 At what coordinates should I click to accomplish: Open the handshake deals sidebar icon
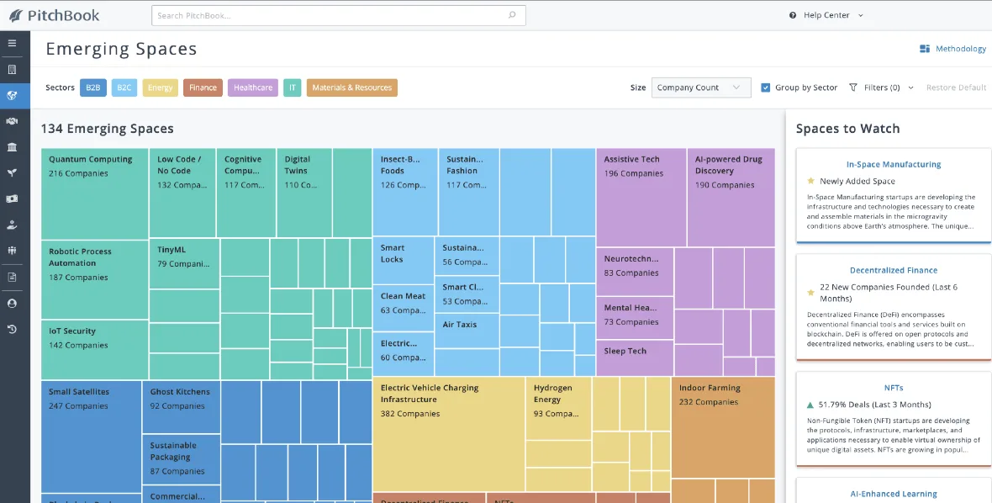12,121
